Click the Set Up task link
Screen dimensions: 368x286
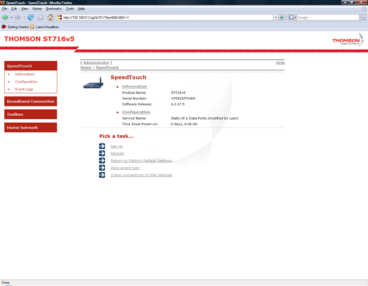[x=117, y=147]
